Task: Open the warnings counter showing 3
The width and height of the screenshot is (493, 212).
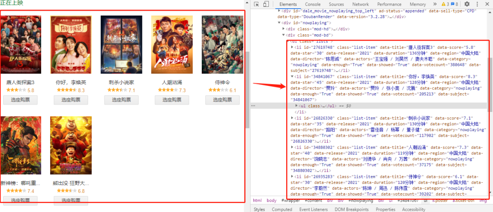Action: tap(445, 4)
